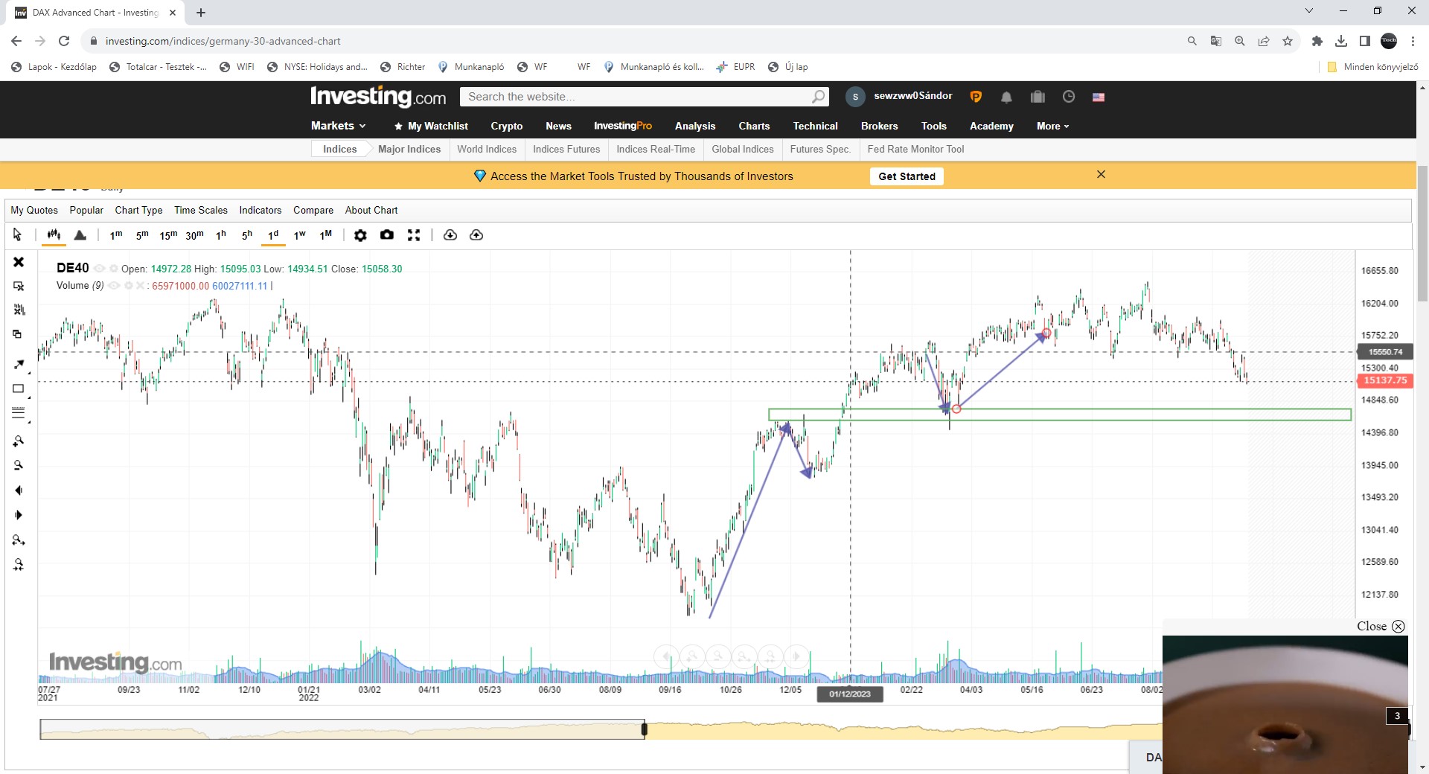Select the 1m time interval
The image size is (1429, 774).
[x=116, y=235]
